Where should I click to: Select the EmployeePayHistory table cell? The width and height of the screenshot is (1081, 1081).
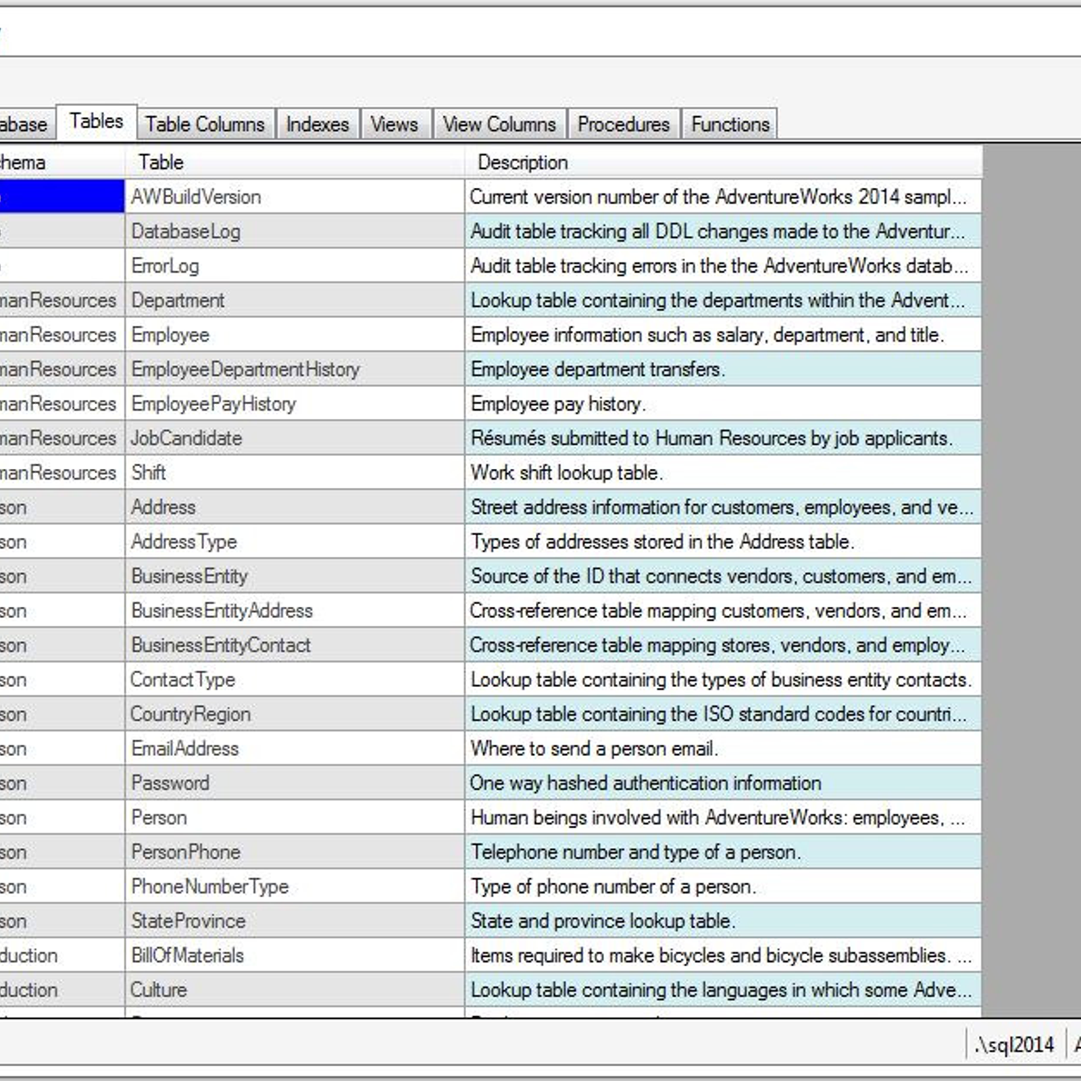coord(295,403)
